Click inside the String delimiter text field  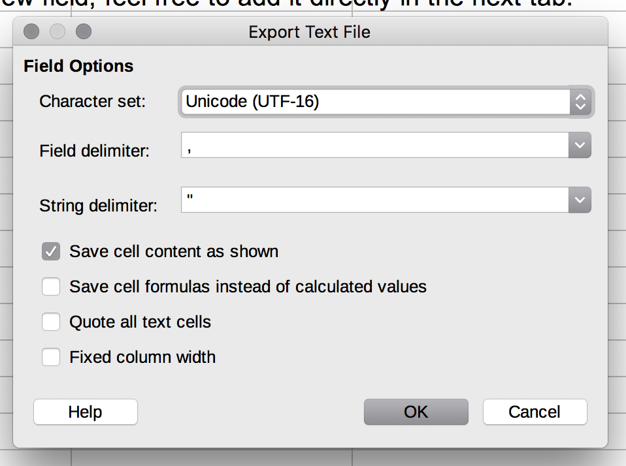point(375,200)
